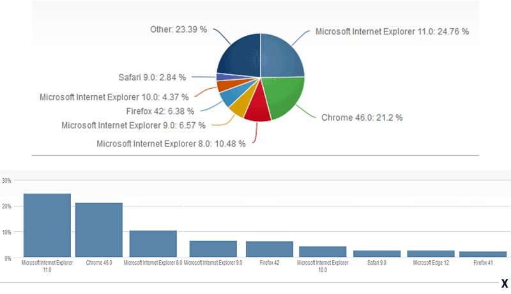Click the Microsoft Edge 12 bar
Viewport: 511px width, 294px height.
coord(431,254)
